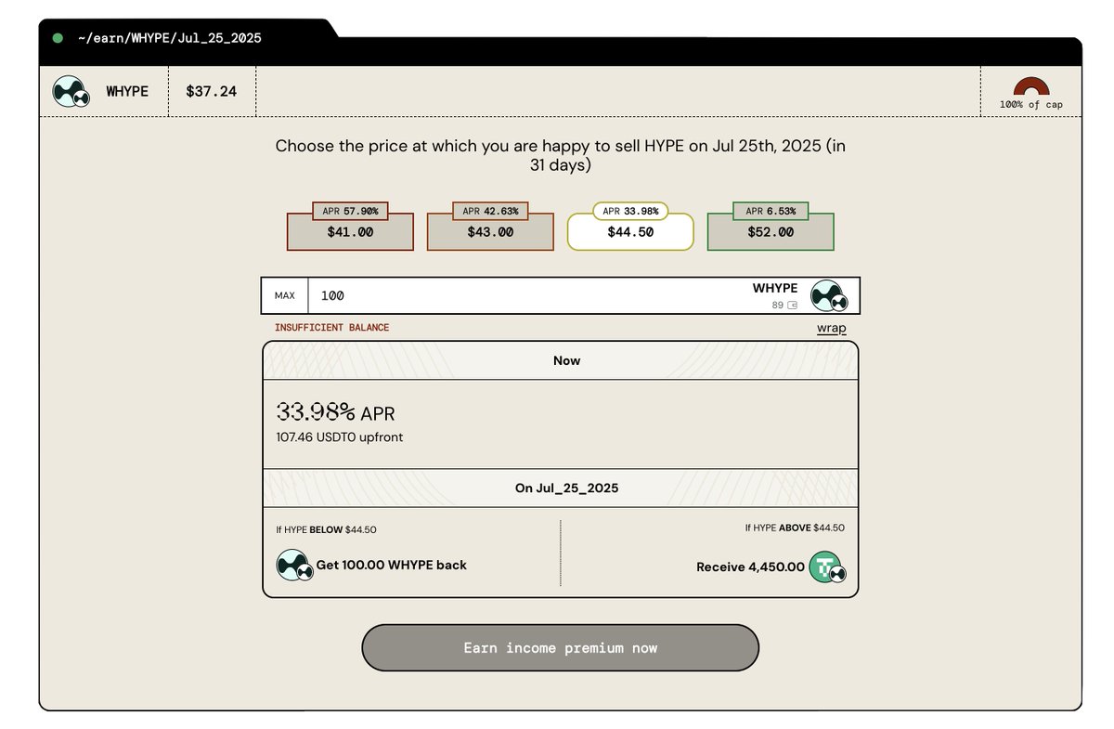This screenshot has width=1114, height=729.
Task: Click the WHYPE token icon in header
Action: click(71, 92)
